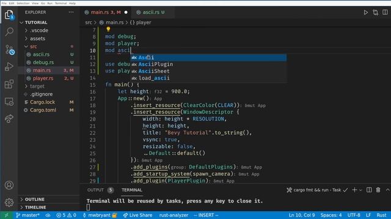Open .gitignore in file explorer
391x219 pixels.
pyautogui.click(x=41, y=94)
